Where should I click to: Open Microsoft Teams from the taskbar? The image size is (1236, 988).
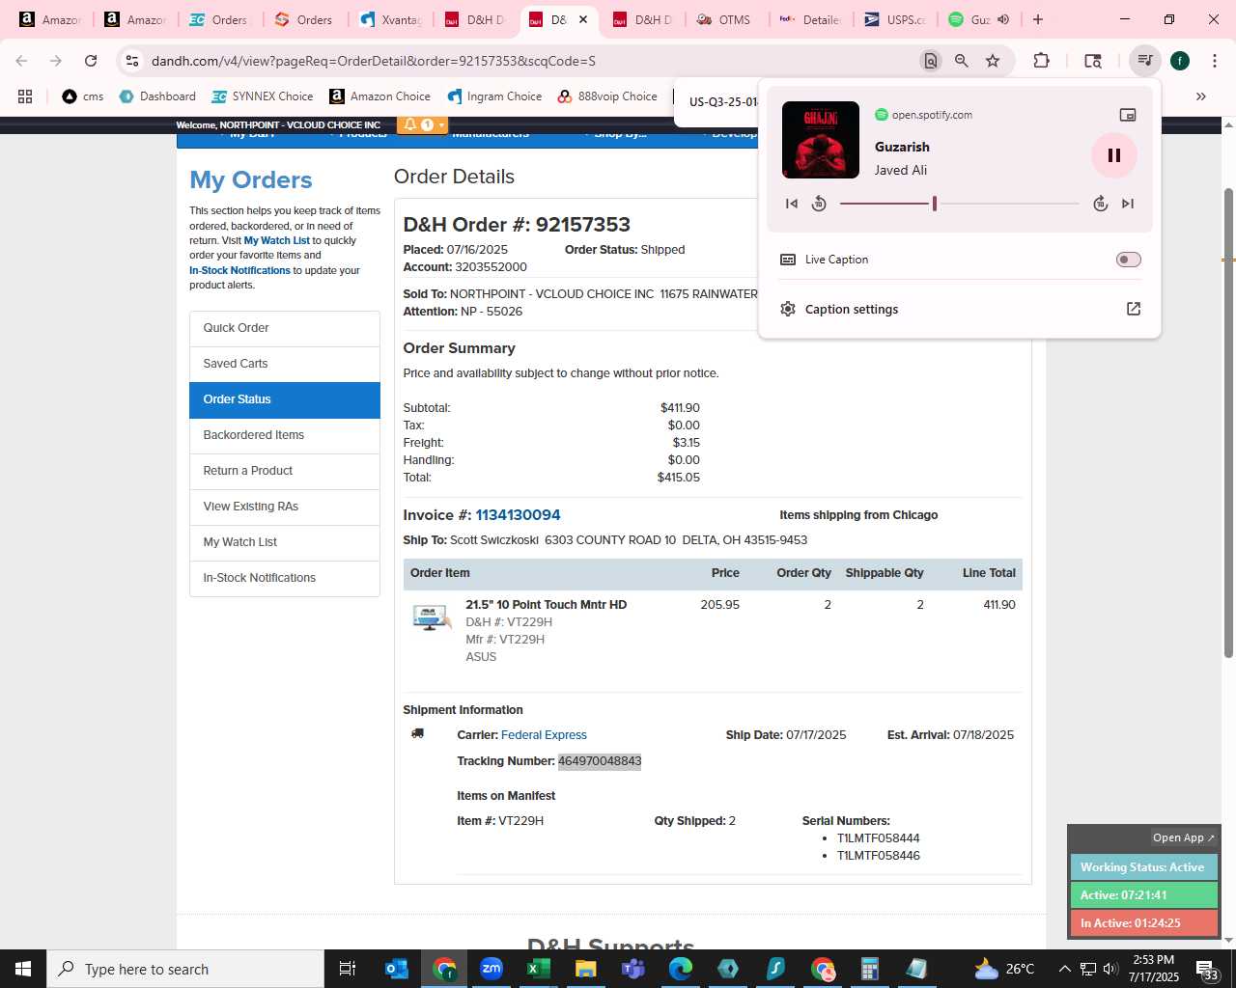(x=632, y=969)
